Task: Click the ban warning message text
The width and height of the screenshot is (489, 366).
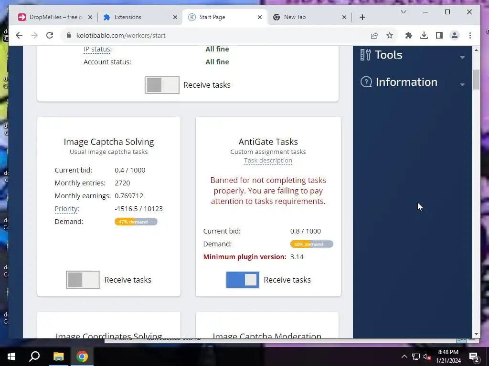Action: pos(268,191)
